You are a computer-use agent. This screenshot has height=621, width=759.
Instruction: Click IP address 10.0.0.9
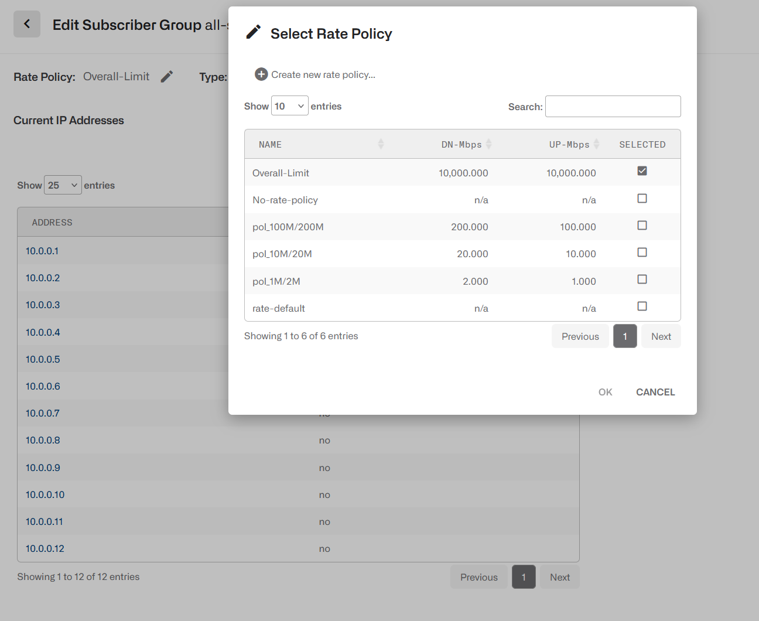tap(43, 468)
